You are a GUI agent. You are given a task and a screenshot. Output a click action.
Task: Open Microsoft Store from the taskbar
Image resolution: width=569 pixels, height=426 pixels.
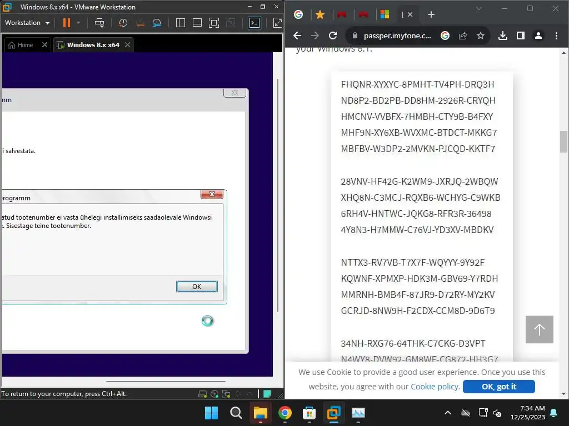tap(309, 413)
